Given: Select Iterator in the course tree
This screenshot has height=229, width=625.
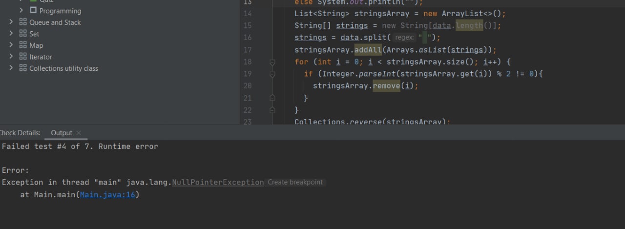Looking at the screenshot, I should pos(41,57).
